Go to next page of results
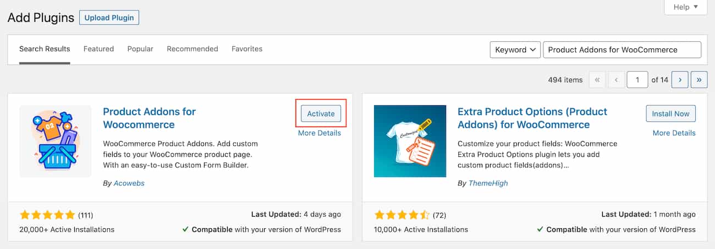This screenshot has width=715, height=249. (x=680, y=80)
